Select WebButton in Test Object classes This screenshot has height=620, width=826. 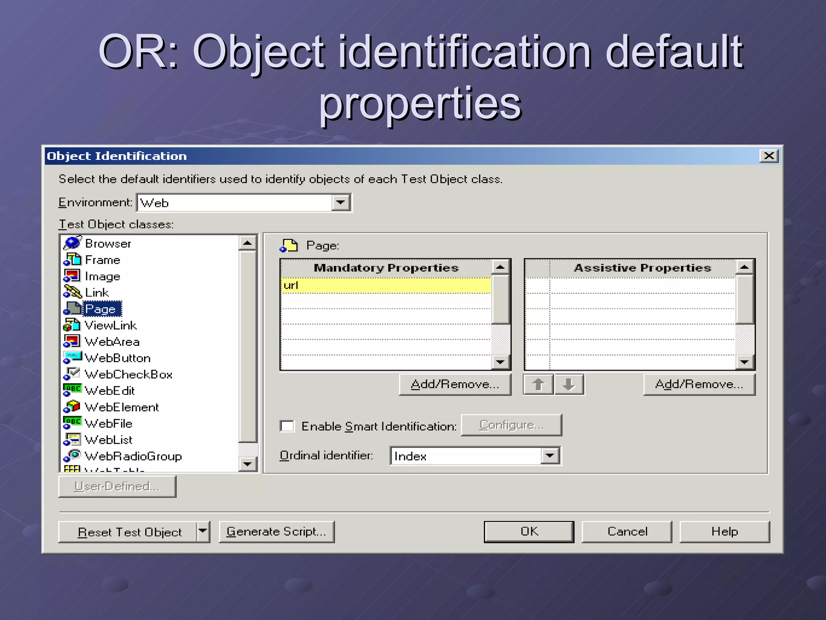[x=117, y=358]
